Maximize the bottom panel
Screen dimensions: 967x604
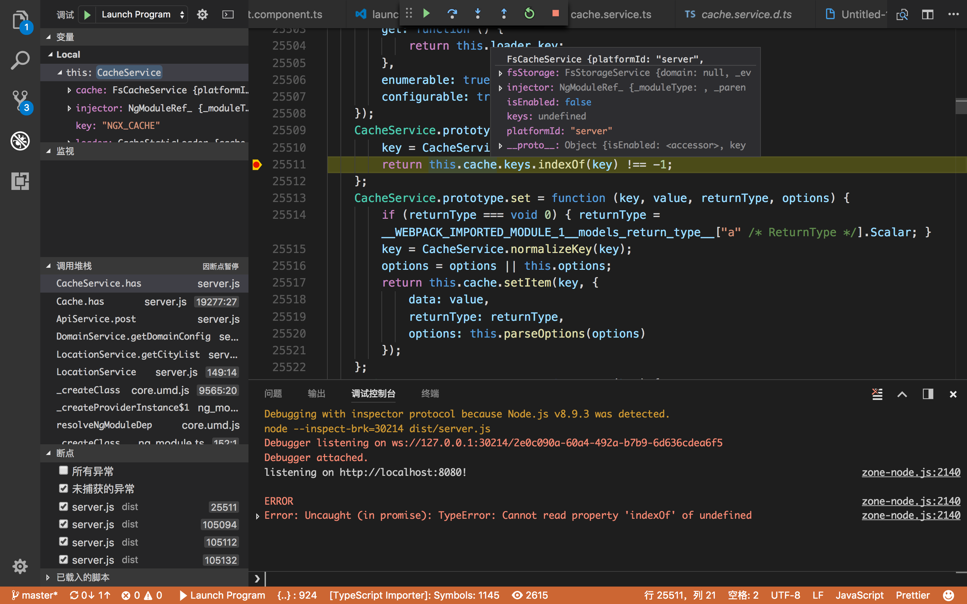pyautogui.click(x=902, y=394)
